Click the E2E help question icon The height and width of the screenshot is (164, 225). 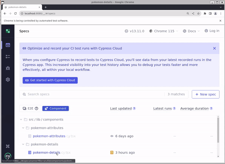click(x=37, y=109)
